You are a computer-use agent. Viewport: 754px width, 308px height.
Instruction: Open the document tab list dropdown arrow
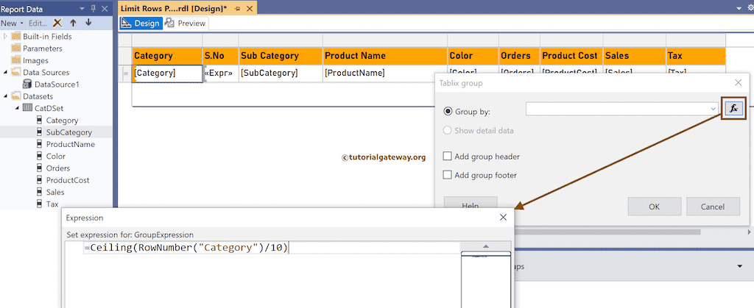(739, 9)
